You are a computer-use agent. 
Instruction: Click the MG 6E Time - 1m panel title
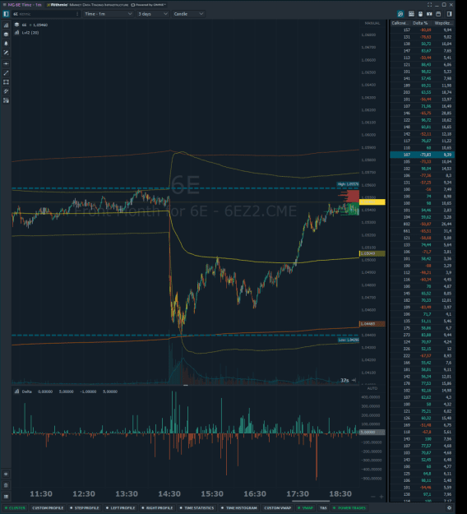coord(25,5)
